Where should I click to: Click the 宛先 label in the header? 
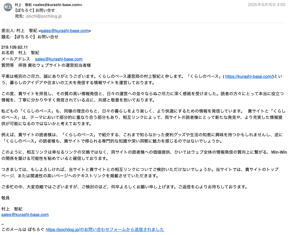tap(19, 16)
